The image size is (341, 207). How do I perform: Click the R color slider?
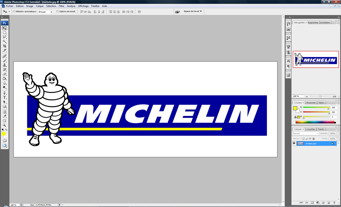point(316,107)
